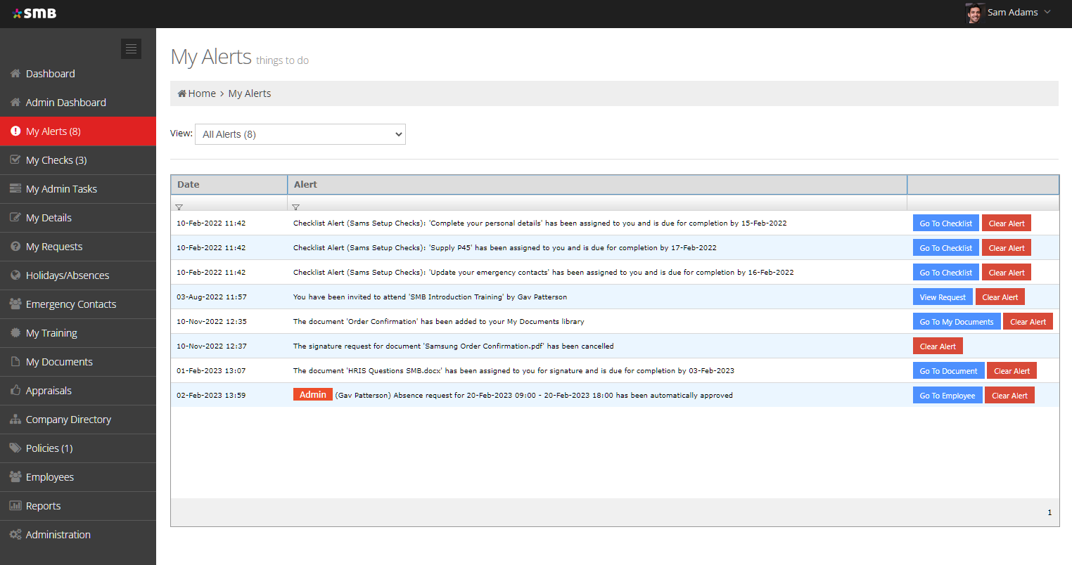Image resolution: width=1072 pixels, height=565 pixels.
Task: Click the Appraisals thumbs-up icon
Action: pos(15,391)
